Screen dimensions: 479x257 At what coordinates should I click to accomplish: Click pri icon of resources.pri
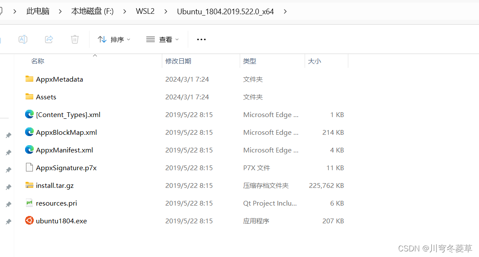pos(29,203)
